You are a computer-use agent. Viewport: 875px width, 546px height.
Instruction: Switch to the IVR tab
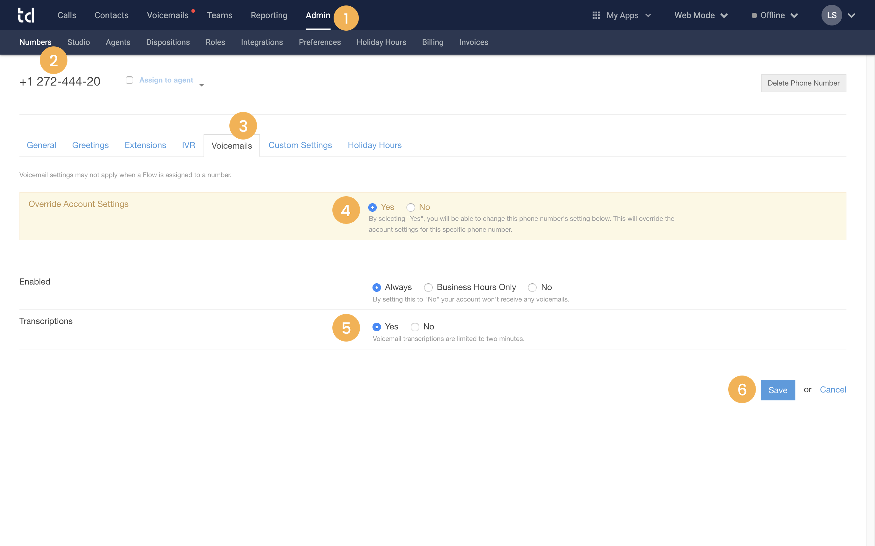188,145
